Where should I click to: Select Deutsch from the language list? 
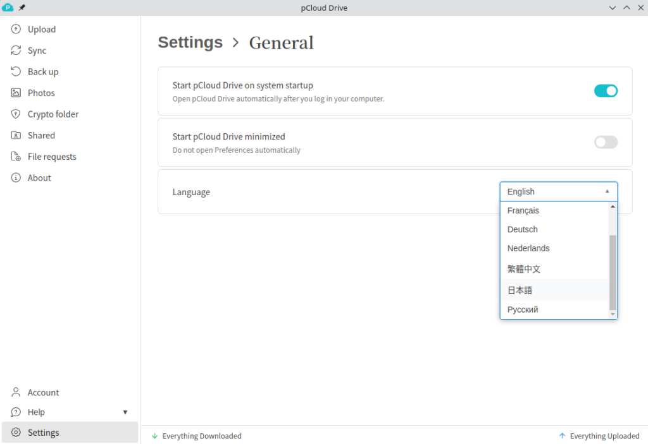523,229
